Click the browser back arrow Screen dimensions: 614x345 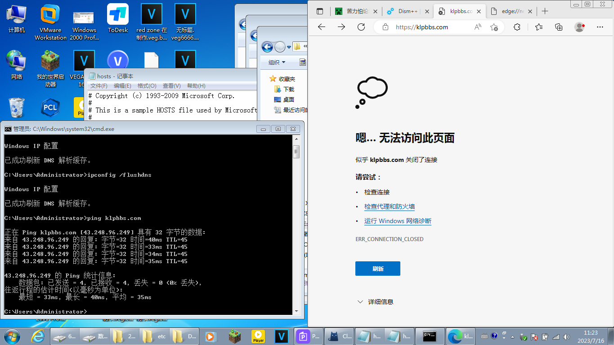[321, 27]
